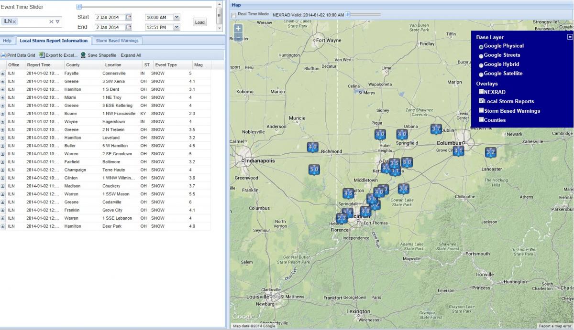
Task: Click the NEXRAD valid time slider handle
Action: pos(348,14)
